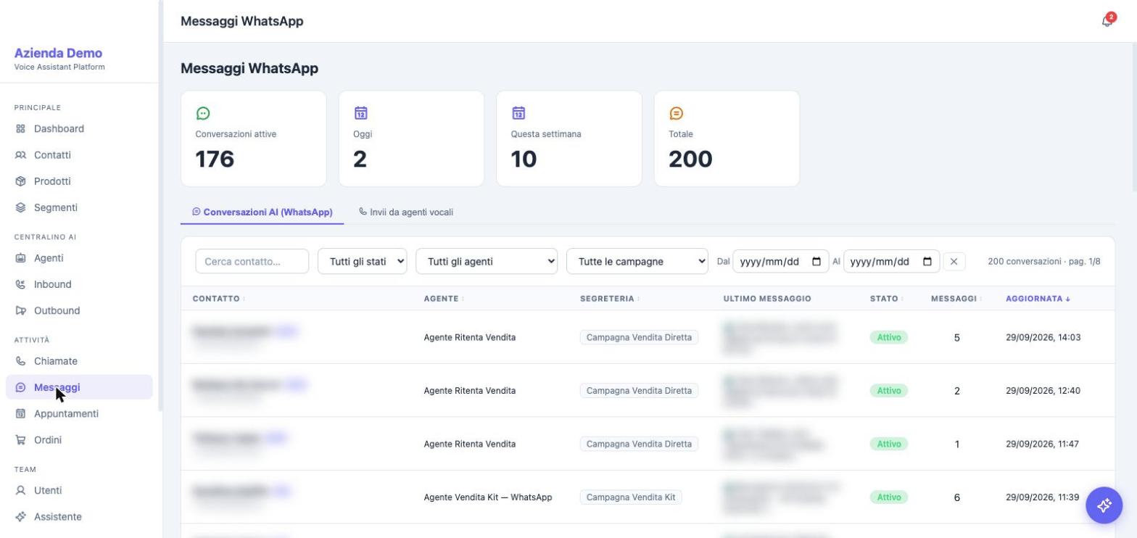Viewport: 1137px width, 538px height.
Task: Click the sidebar vertical scrollbar
Action: tap(160, 207)
